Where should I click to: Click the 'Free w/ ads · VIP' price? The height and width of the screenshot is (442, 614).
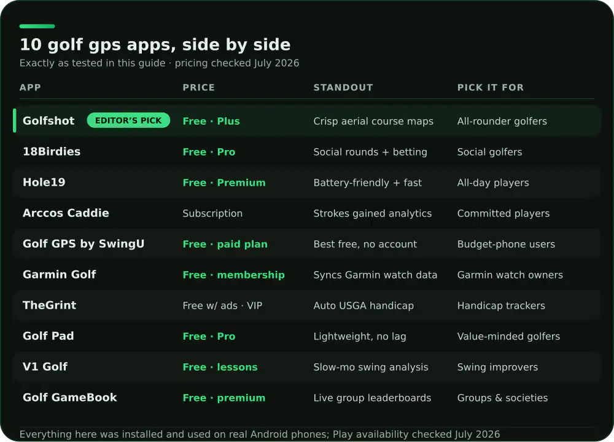tap(222, 306)
